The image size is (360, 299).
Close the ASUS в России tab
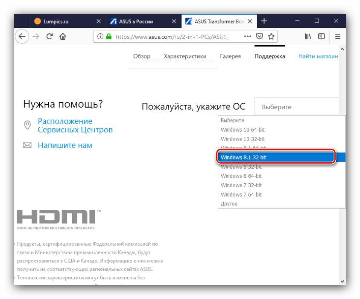(174, 21)
